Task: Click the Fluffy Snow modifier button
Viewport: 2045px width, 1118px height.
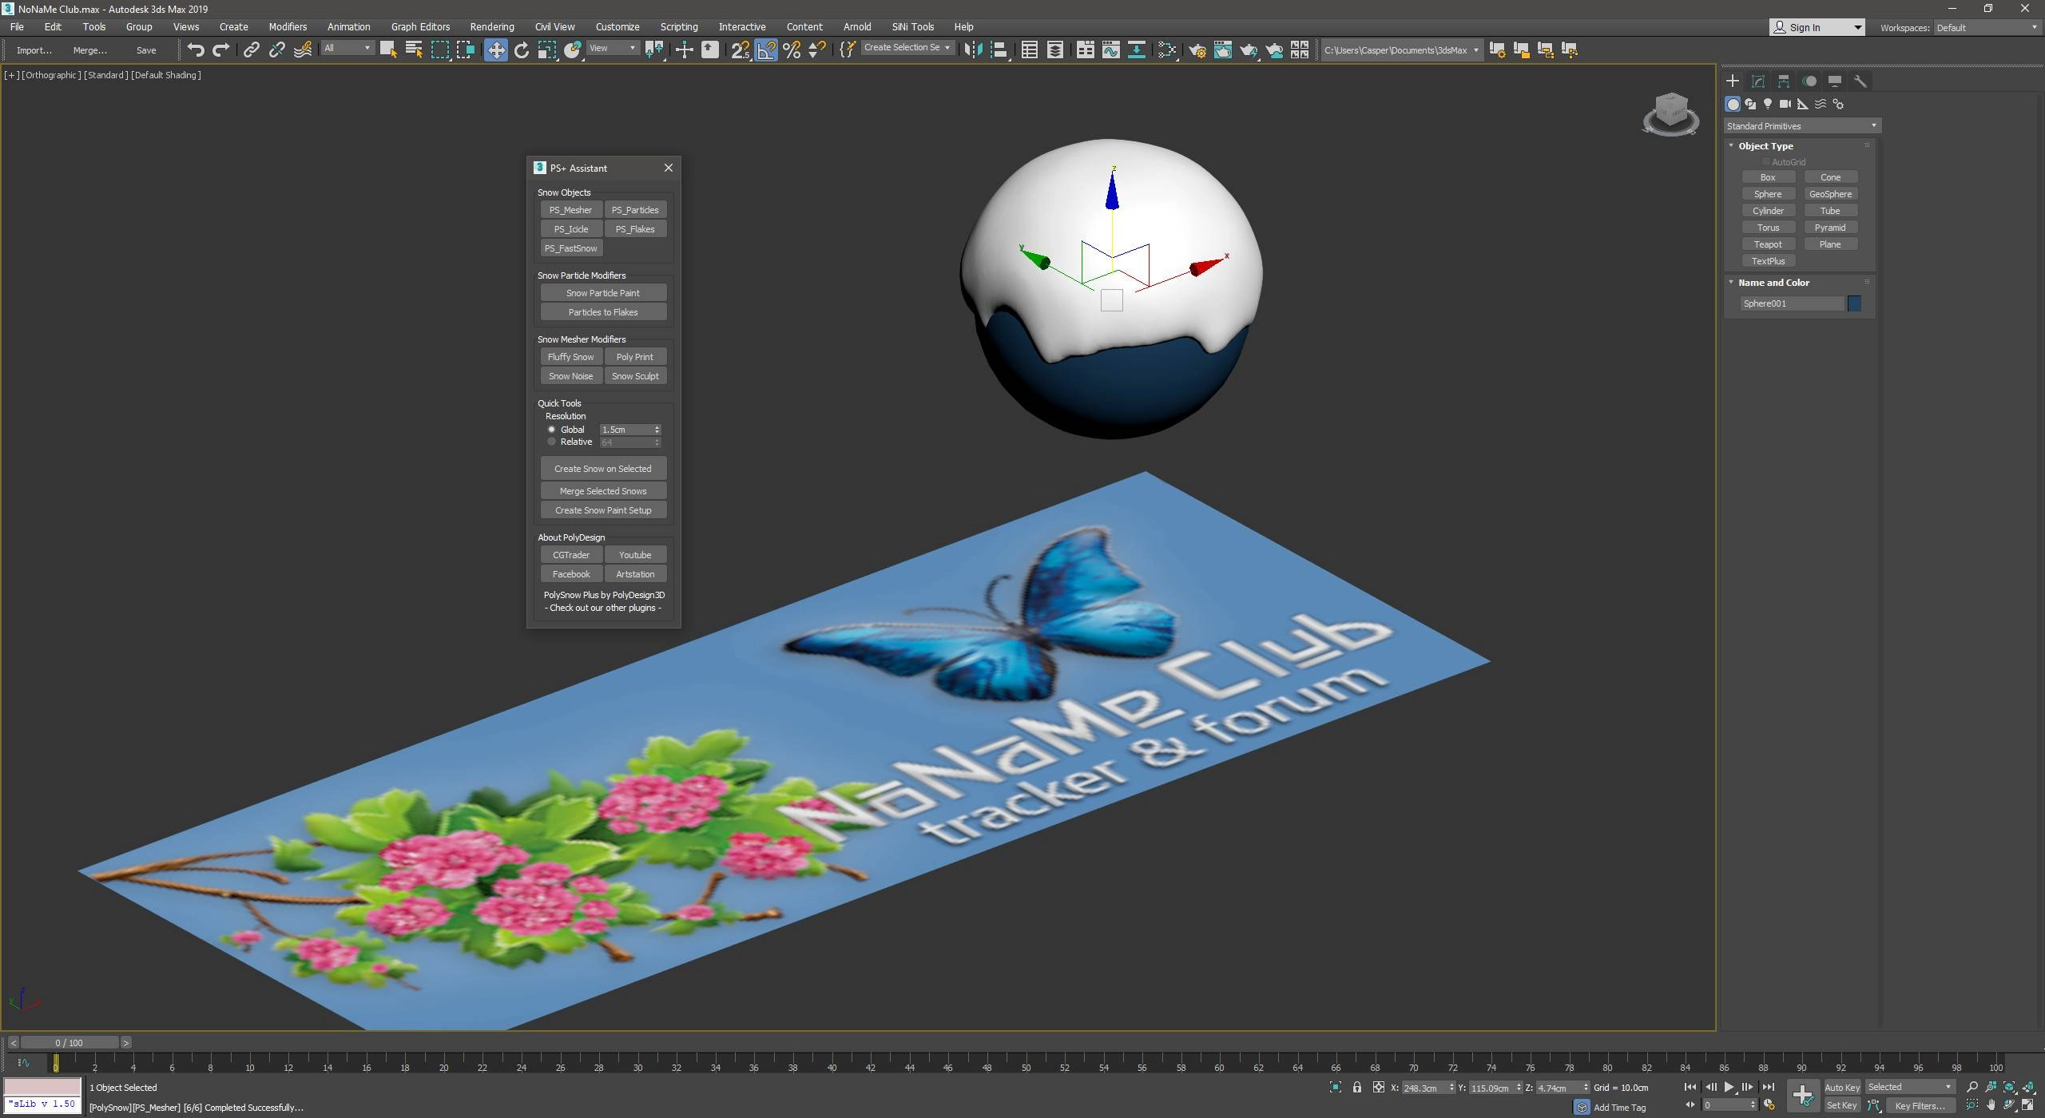Action: pos(570,357)
